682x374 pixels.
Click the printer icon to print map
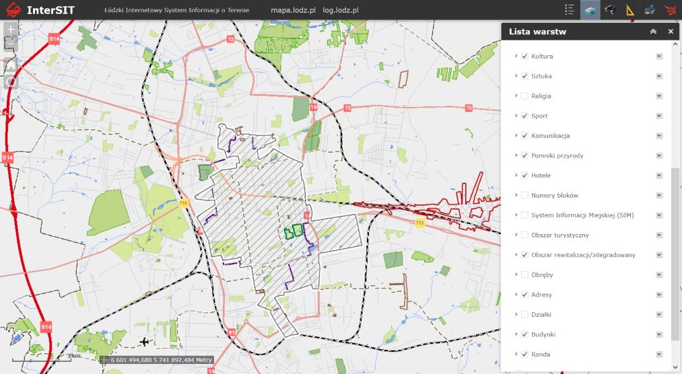649,10
